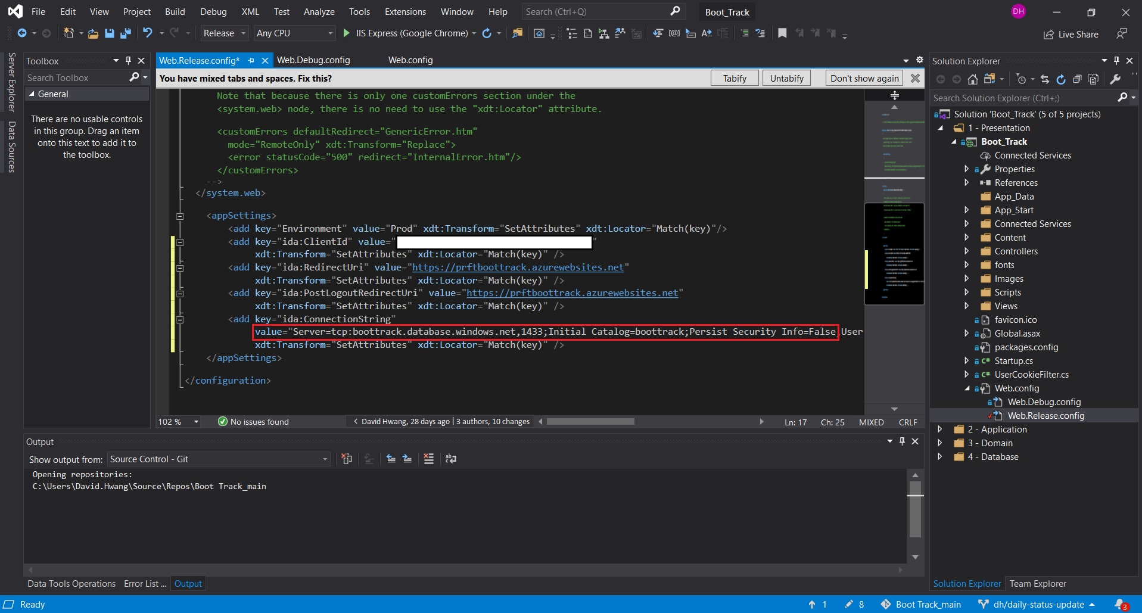Refresh the Solution Explorer

pyautogui.click(x=1062, y=79)
